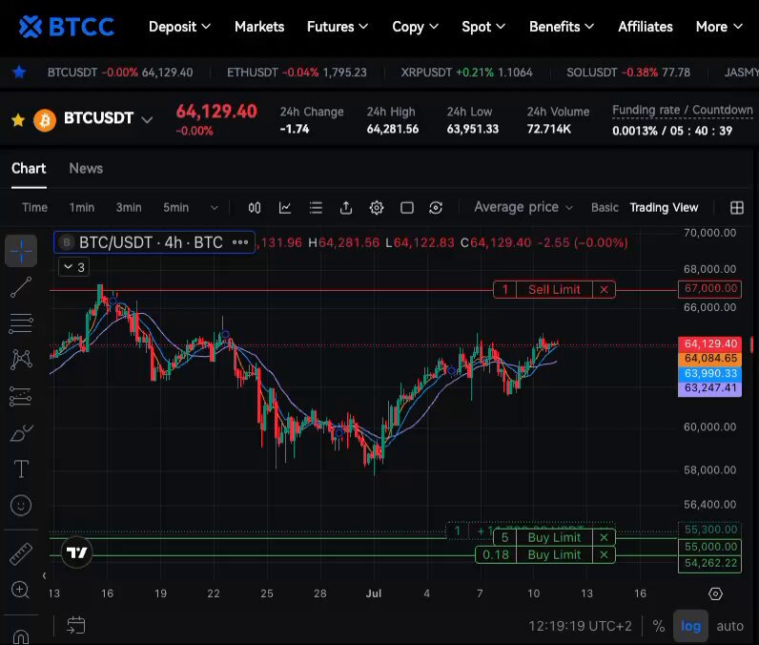Click the share/upload chart icon

pos(345,208)
